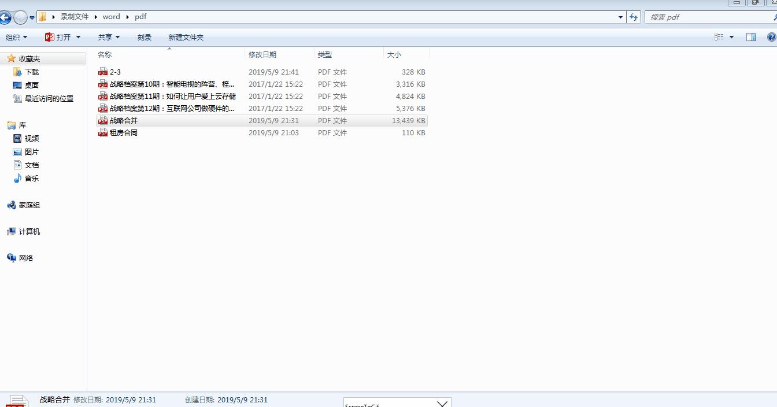Click the 图片 library icon
Screen dimensions: 777x407
(17, 151)
